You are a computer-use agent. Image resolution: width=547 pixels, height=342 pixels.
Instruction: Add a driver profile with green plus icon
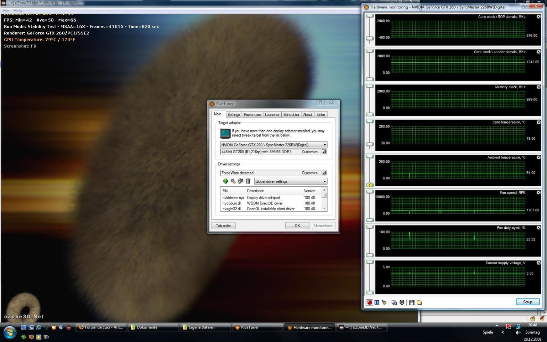225,181
